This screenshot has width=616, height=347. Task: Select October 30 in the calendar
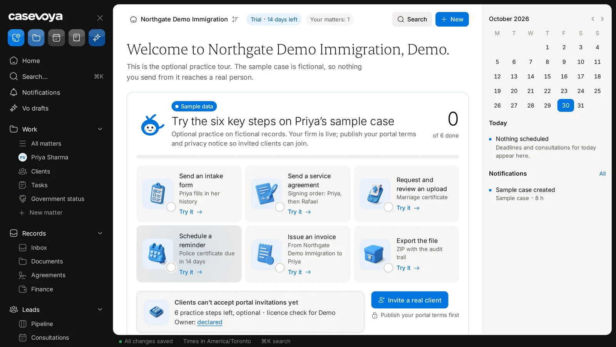click(x=566, y=105)
